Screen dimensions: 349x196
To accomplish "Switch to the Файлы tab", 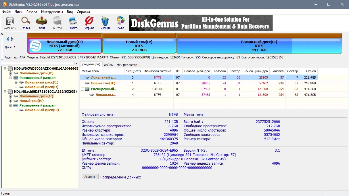I will [109, 65].
